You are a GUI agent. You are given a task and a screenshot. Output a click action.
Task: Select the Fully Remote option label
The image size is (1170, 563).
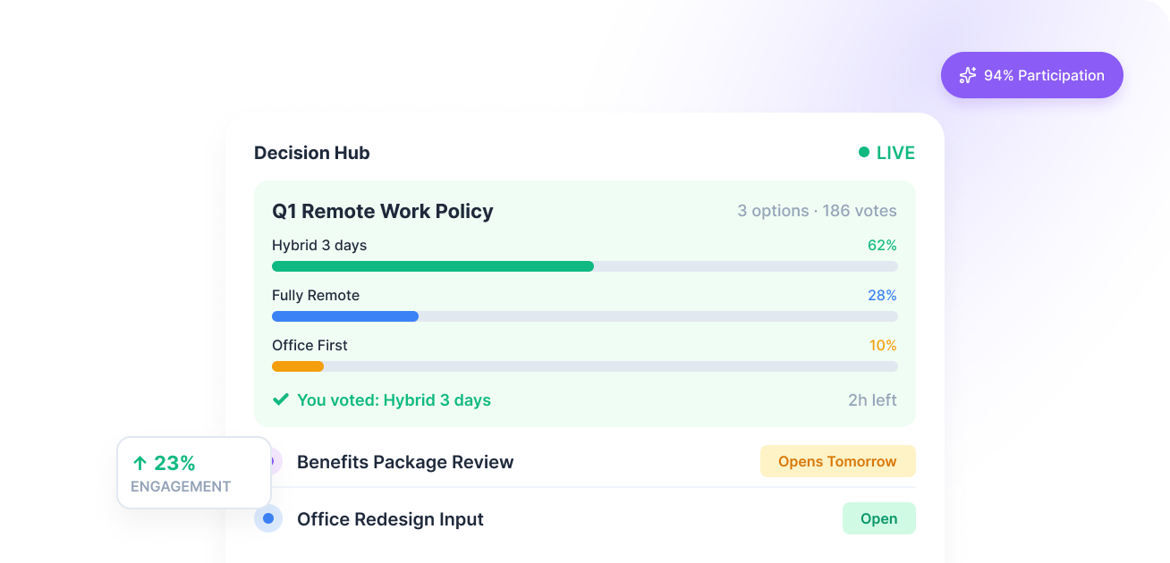click(x=316, y=295)
